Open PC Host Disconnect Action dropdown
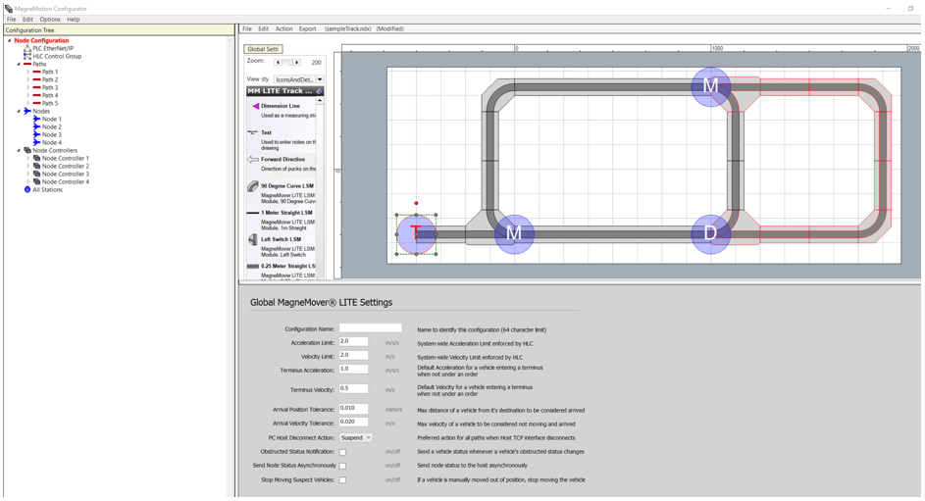 coord(356,438)
